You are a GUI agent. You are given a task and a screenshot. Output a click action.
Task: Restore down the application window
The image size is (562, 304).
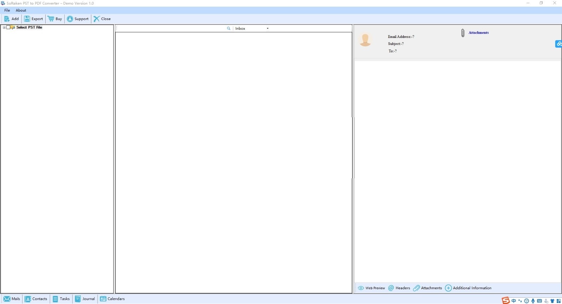point(541,3)
